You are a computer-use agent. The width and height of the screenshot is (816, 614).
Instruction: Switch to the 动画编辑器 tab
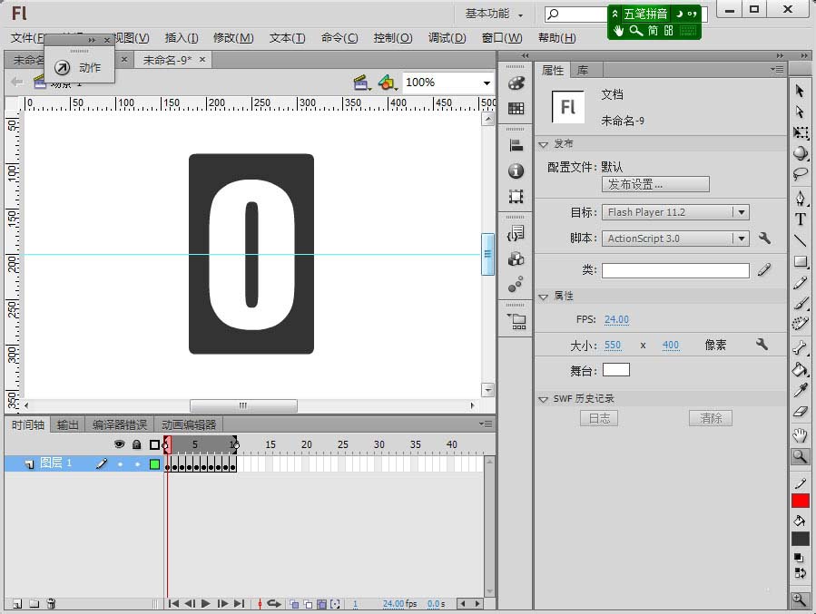189,424
